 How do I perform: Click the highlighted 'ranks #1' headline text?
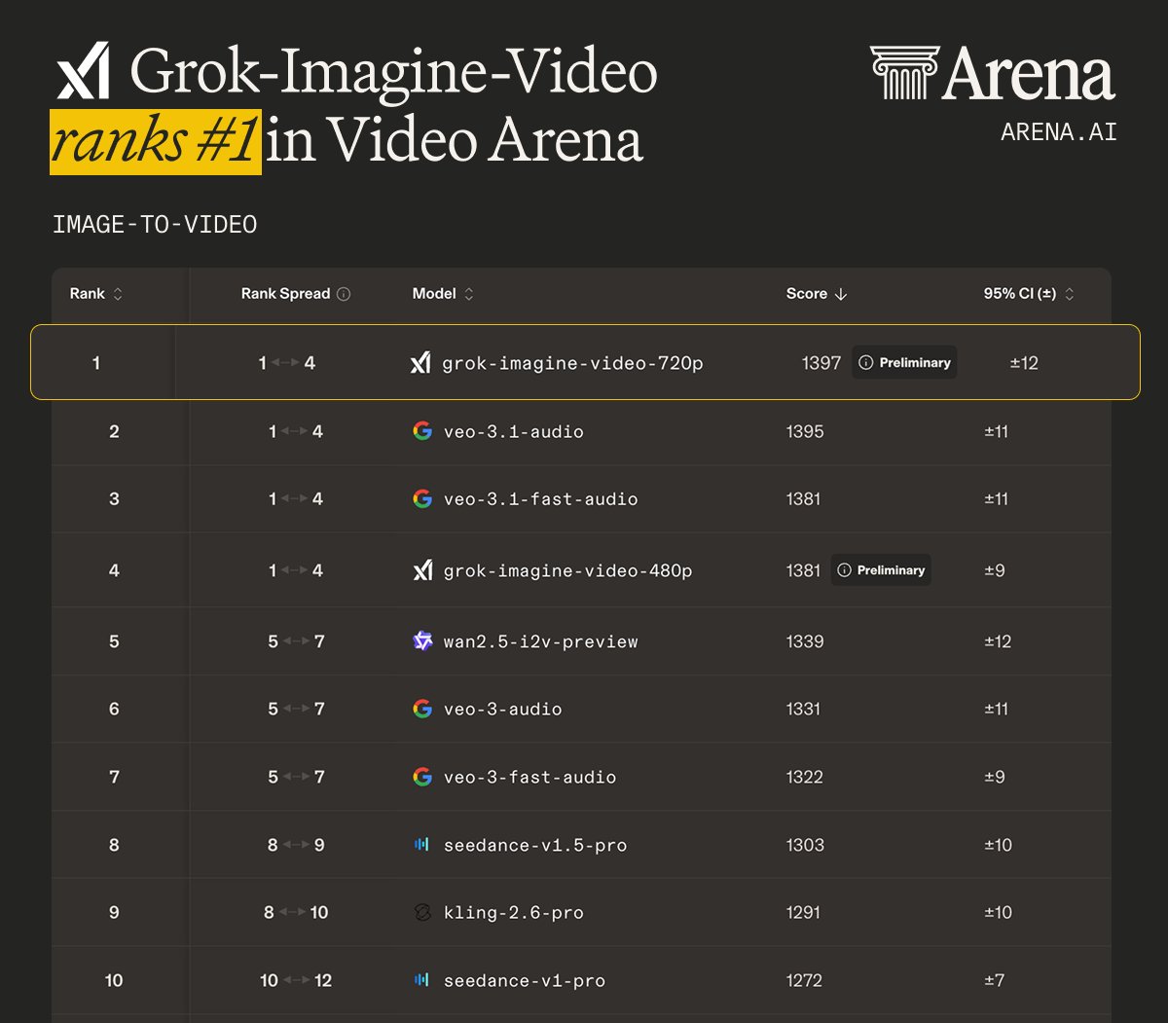(x=156, y=141)
